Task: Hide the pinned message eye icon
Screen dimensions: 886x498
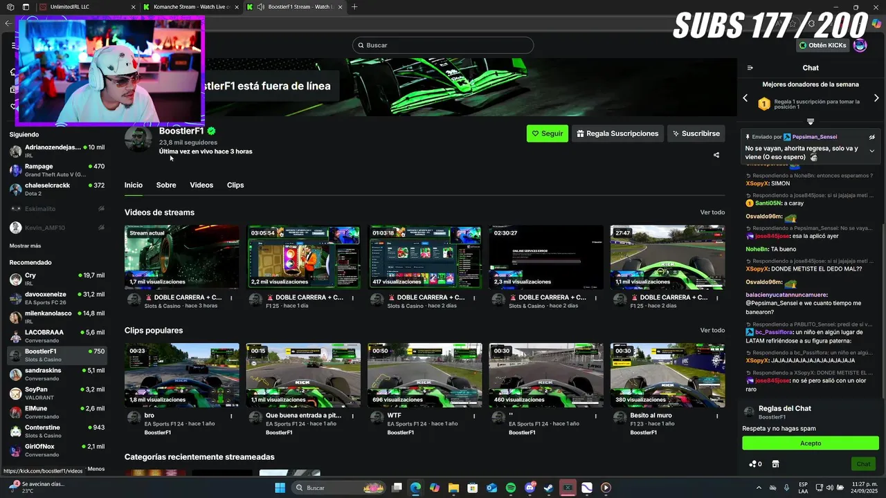Action: (872, 137)
